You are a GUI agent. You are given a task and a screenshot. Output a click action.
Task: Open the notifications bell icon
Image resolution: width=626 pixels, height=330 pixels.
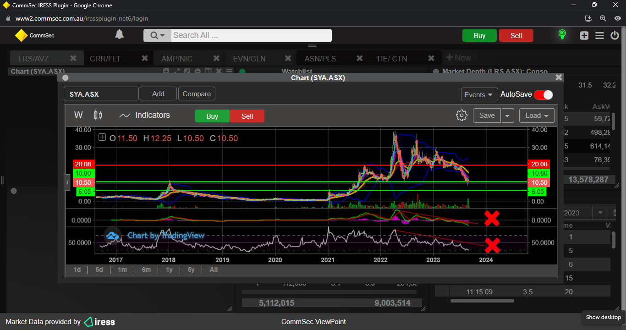pyautogui.click(x=119, y=35)
